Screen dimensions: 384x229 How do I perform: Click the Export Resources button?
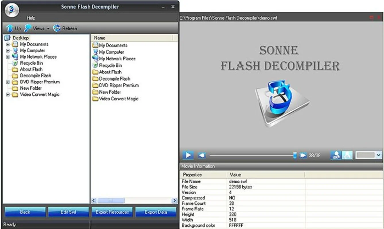coord(112,212)
